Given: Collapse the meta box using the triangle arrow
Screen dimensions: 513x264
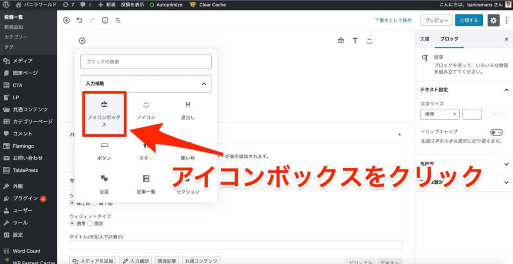Looking at the screenshot, I should [399, 134].
